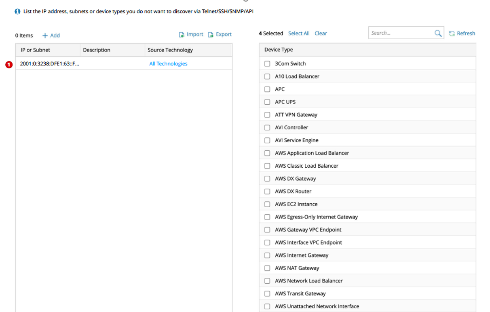Click AWS NAT Gateway label text
Viewport: 490px width, 312px height.
297,268
